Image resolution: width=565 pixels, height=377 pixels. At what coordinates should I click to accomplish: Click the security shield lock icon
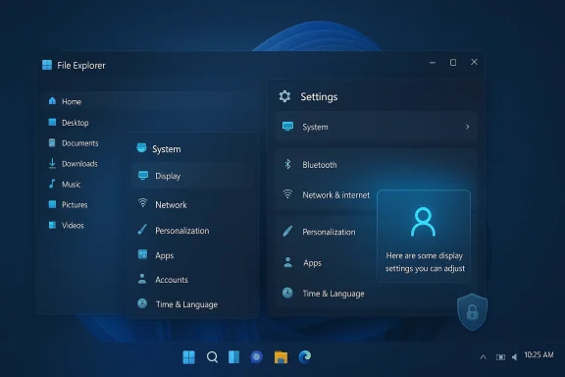[472, 311]
